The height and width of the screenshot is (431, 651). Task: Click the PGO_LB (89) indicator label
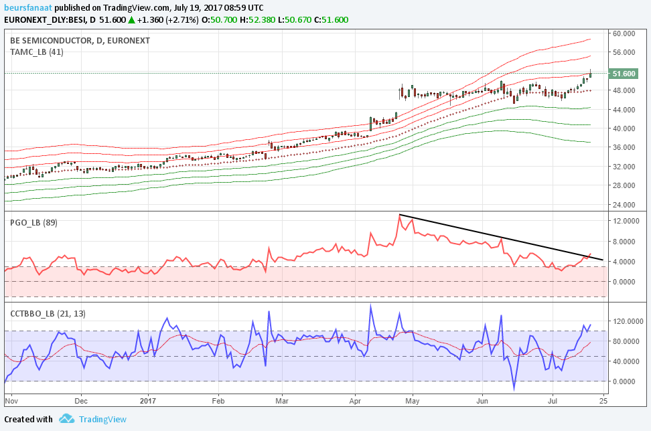33,223
